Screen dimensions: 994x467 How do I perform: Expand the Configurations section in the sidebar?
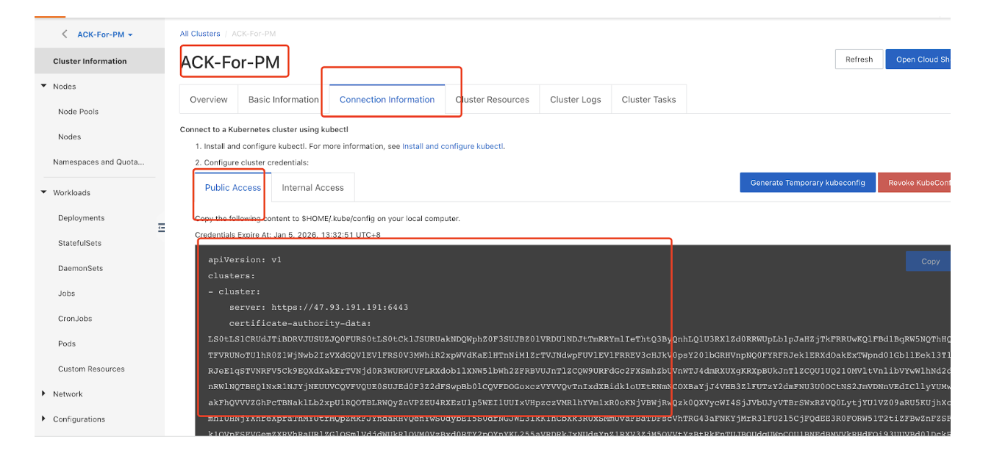tap(44, 419)
